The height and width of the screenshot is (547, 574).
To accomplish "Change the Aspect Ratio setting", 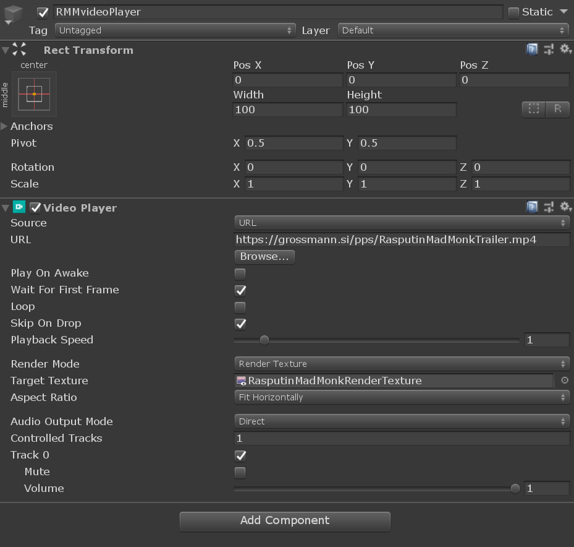I will coord(402,397).
